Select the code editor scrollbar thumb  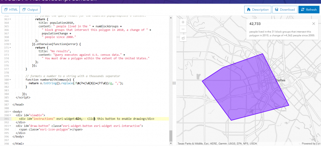171,136
